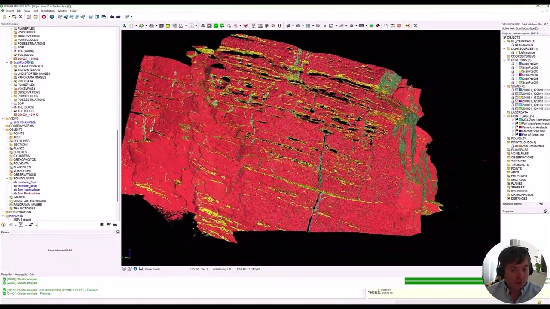Toggle lock for Light source item
Viewport: 550px width, 309px height.
point(512,52)
